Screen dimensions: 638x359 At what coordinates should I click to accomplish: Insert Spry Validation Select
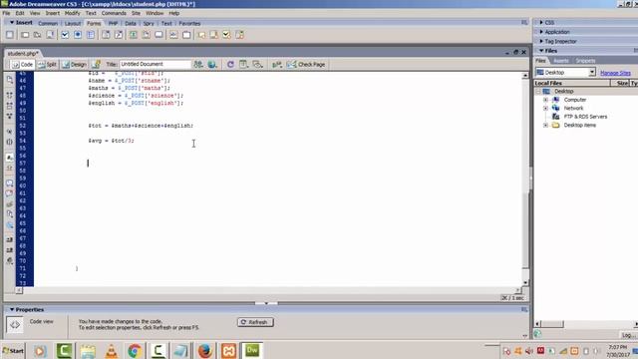coord(239,35)
